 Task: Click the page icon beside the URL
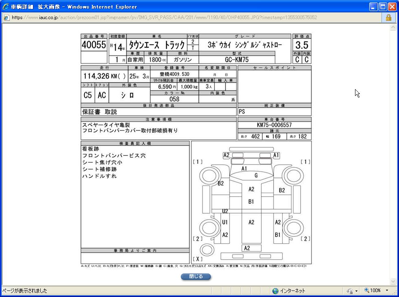pos(7,17)
